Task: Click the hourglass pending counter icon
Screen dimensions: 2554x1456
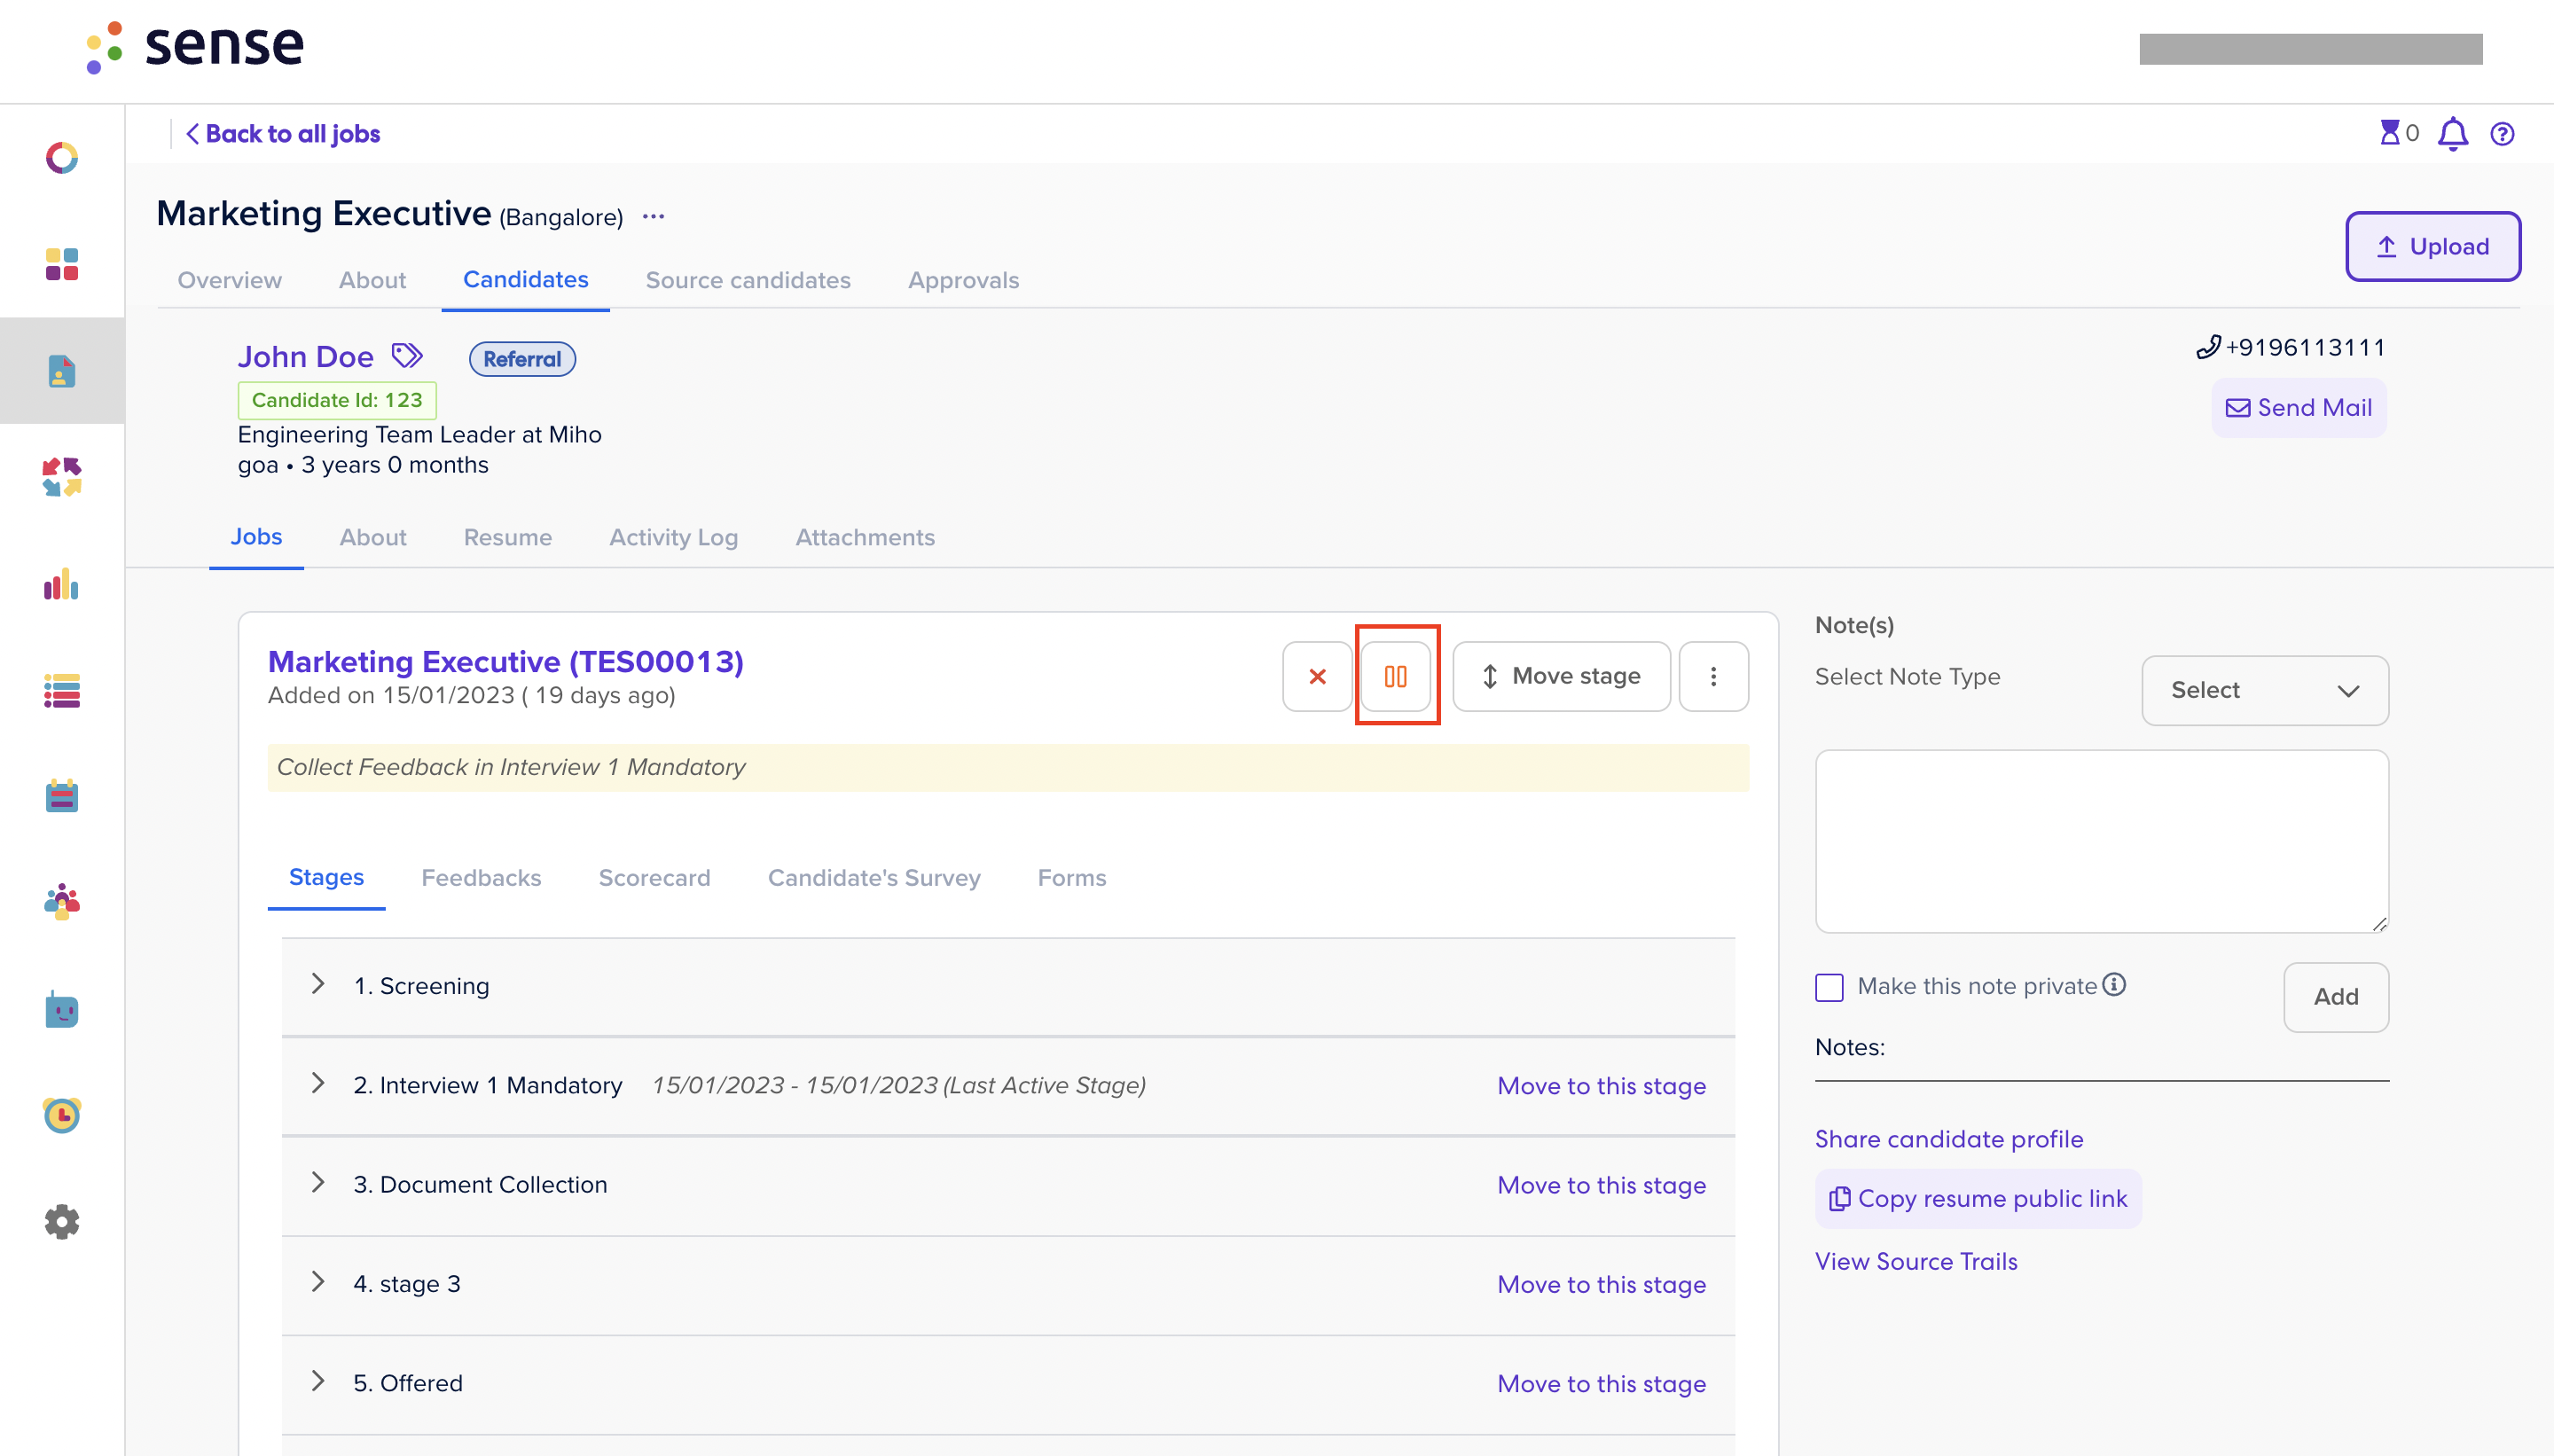Action: (2390, 133)
